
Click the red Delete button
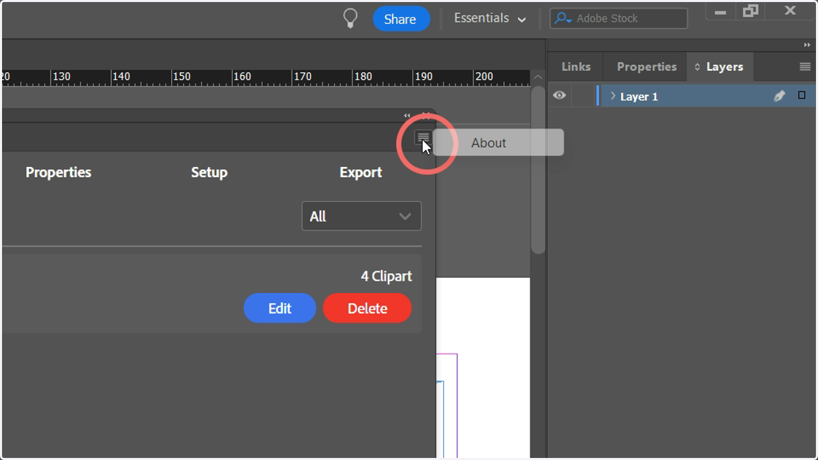pyautogui.click(x=367, y=308)
